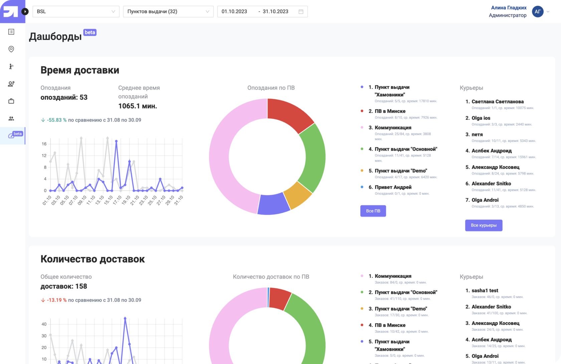
Task: Expand sidebar with the round arrow button
Action: click(x=25, y=11)
